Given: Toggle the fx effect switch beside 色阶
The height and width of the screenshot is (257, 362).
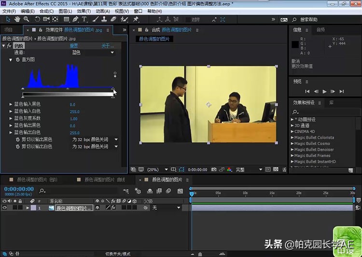Looking at the screenshot, I should point(9,46).
